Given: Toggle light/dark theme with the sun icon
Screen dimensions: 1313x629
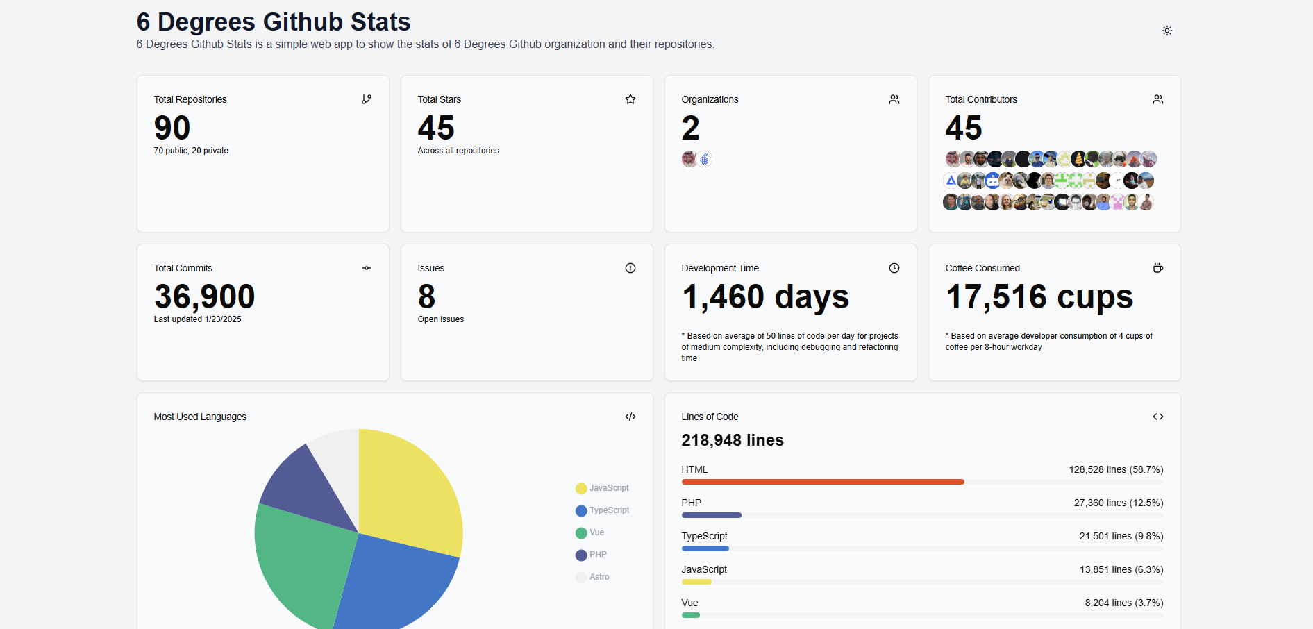Looking at the screenshot, I should tap(1166, 31).
